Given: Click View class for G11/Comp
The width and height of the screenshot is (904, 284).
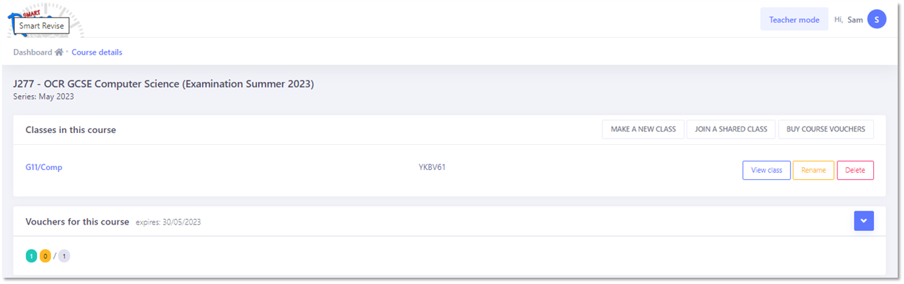Looking at the screenshot, I should click(766, 170).
